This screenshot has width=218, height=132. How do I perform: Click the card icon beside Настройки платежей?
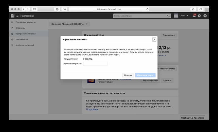click(12, 34)
